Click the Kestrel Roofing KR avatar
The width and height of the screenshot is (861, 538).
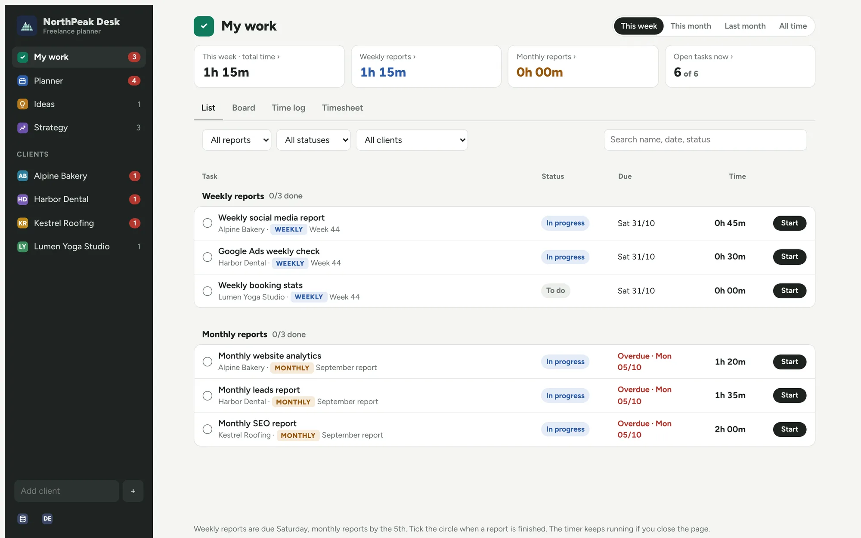click(x=23, y=223)
